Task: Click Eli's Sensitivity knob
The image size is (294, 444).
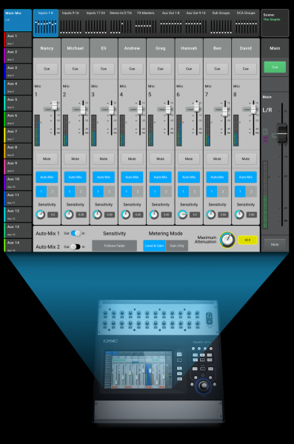Action: 97,215
